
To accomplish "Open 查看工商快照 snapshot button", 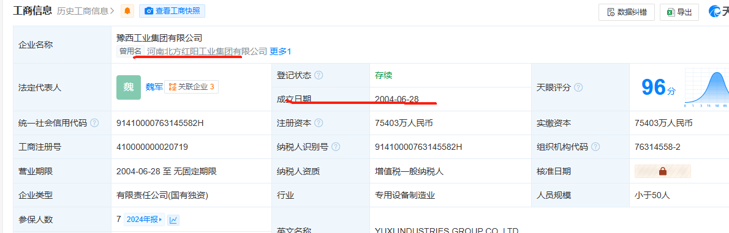I will click(172, 10).
